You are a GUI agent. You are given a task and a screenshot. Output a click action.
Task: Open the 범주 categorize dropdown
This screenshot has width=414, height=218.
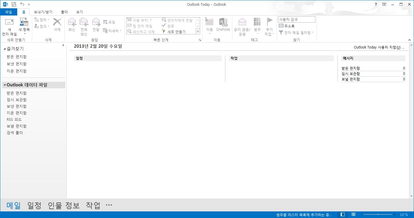257,26
